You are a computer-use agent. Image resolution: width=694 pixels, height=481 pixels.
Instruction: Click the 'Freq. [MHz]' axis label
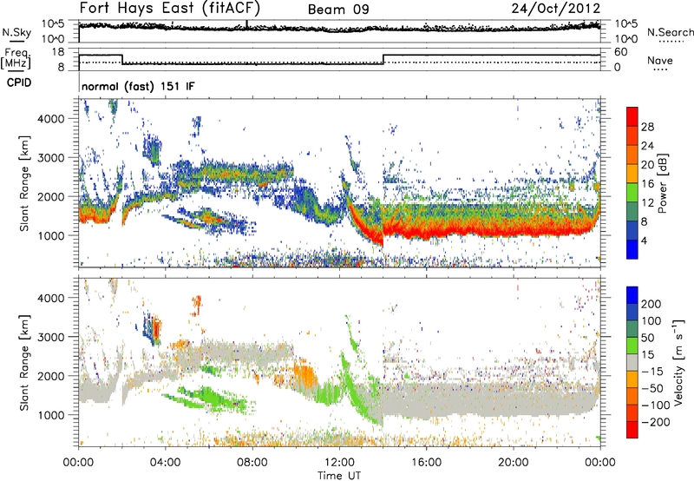(x=16, y=59)
